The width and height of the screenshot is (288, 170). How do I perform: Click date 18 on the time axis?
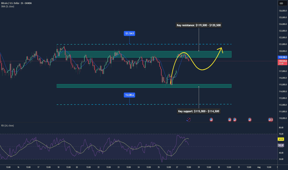(58, 167)
